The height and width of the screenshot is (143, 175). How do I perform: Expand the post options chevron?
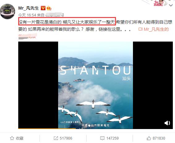pos(171,5)
